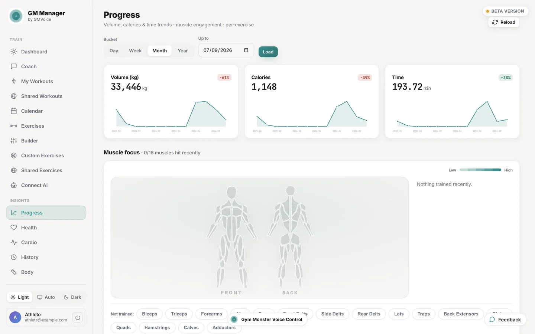This screenshot has width=535, height=334.
Task: Select the Week bucket option
Action: [x=135, y=51]
